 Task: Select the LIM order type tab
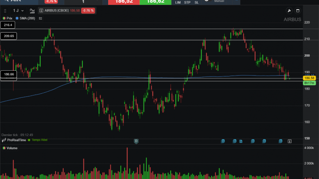pyautogui.click(x=178, y=3)
